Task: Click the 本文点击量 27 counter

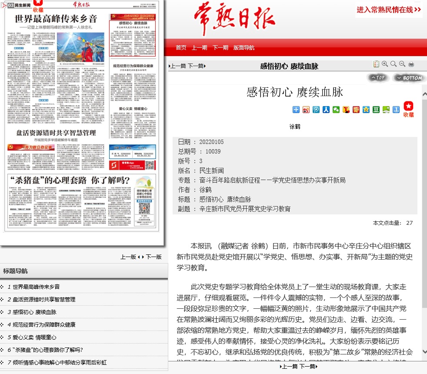Action: pyautogui.click(x=393, y=223)
